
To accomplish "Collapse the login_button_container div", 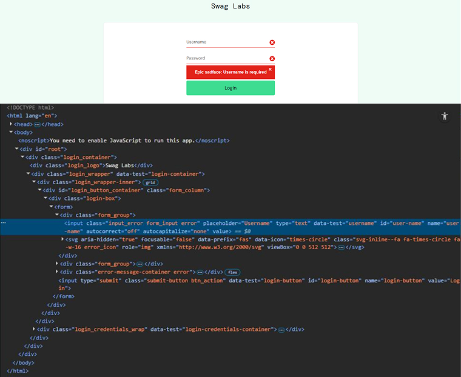I will [39, 190].
